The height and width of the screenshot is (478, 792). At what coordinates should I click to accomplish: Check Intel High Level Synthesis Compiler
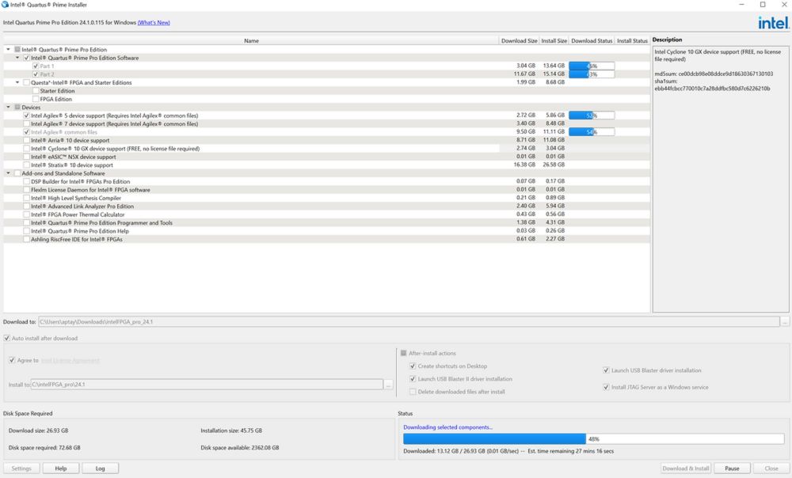tap(26, 198)
